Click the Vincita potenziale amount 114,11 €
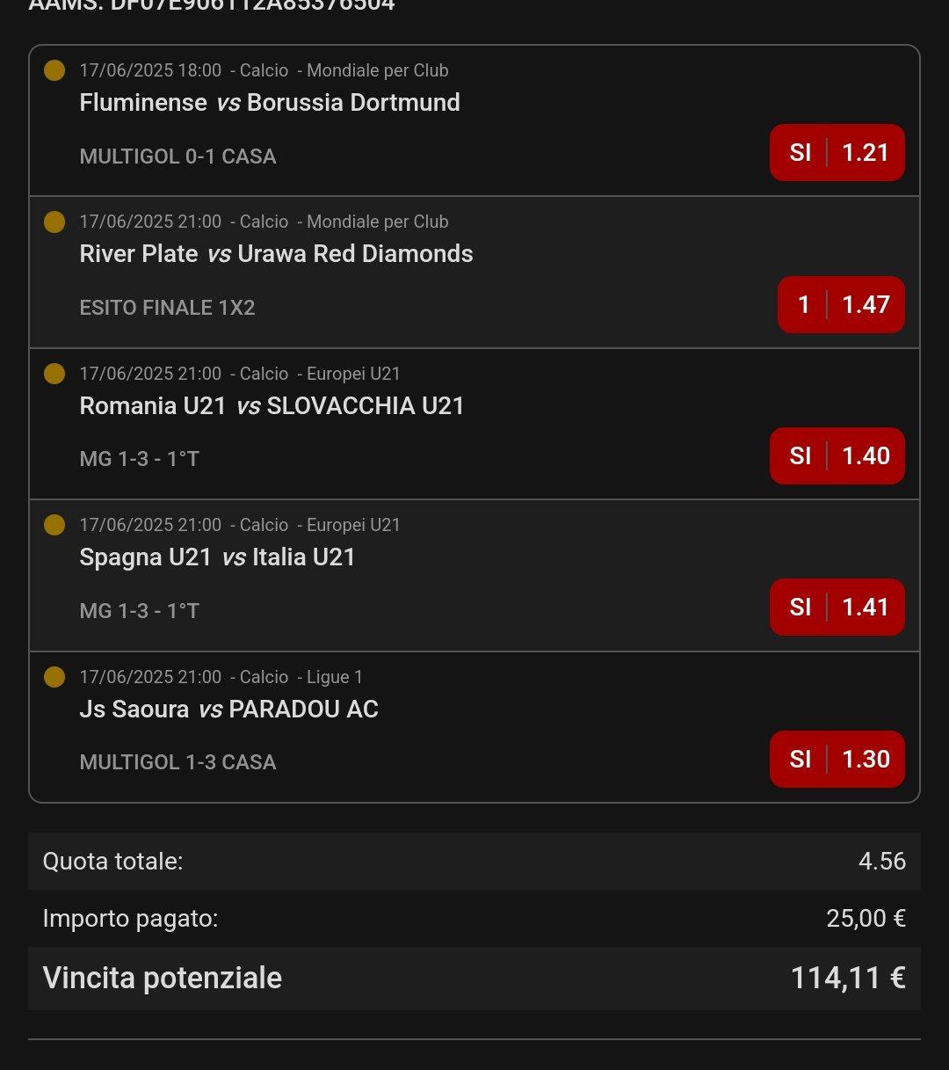This screenshot has height=1070, width=949. [848, 978]
